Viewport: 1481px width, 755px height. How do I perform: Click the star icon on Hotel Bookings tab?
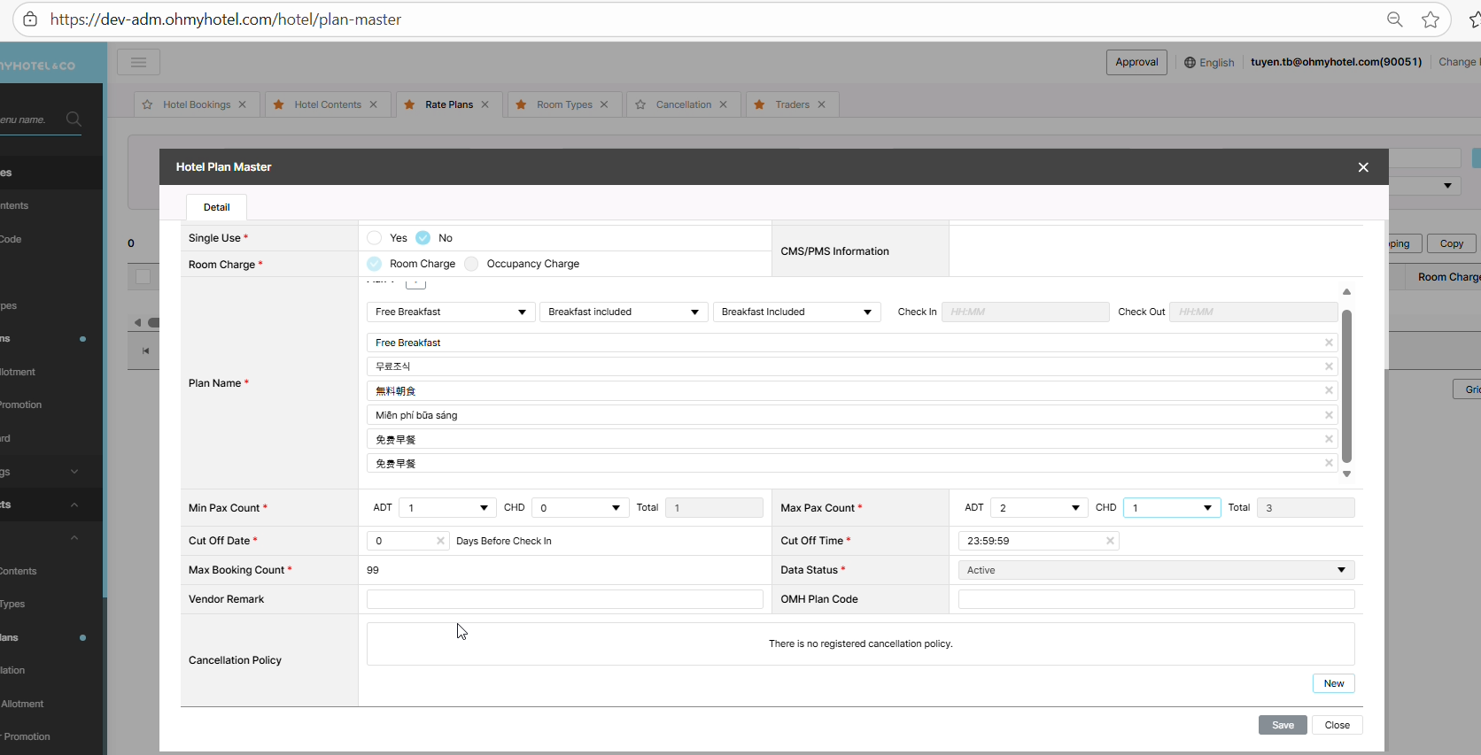tap(148, 104)
